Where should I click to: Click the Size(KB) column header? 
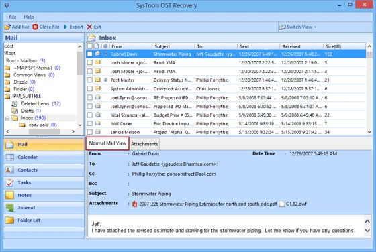[x=344, y=46]
